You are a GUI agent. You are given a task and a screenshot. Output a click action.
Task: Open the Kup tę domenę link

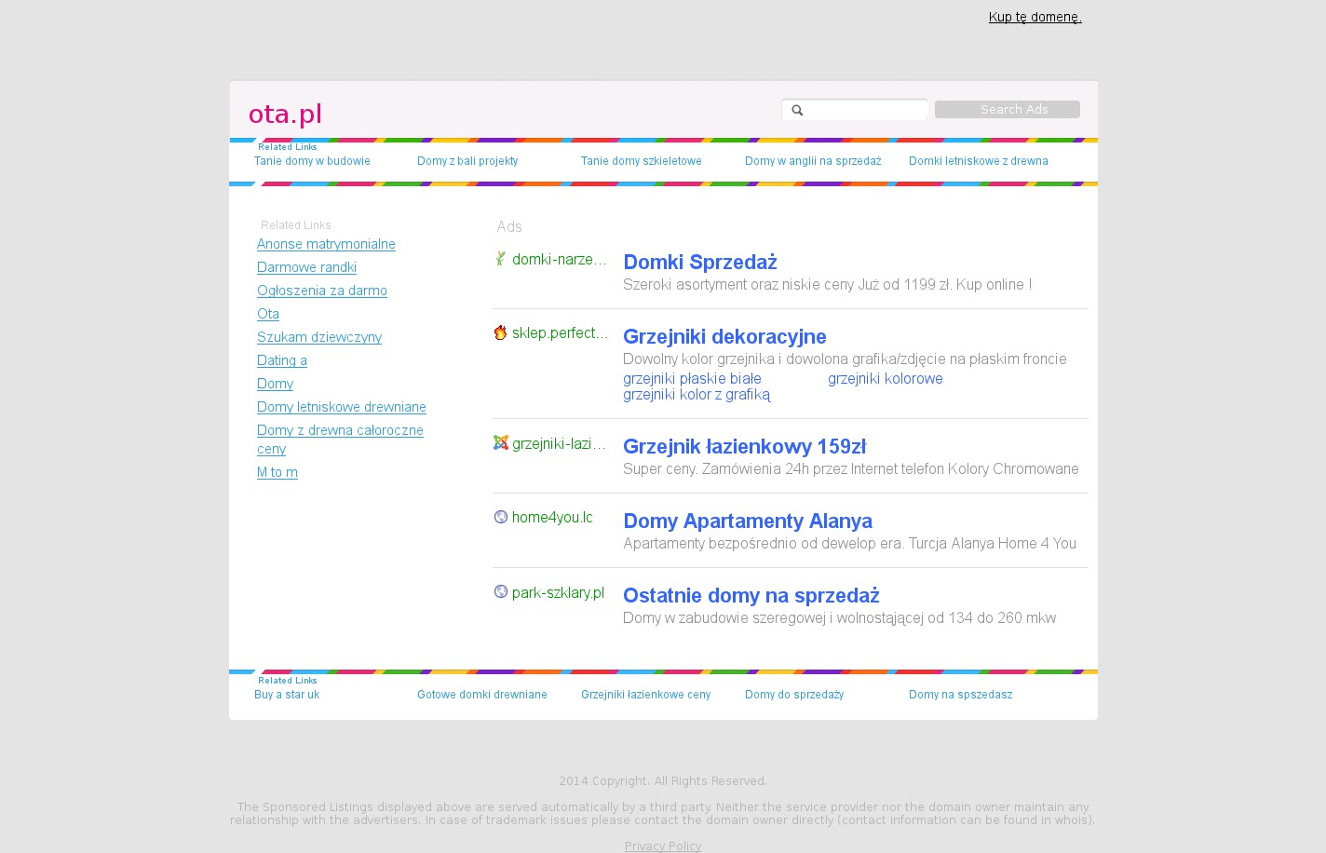click(1035, 17)
